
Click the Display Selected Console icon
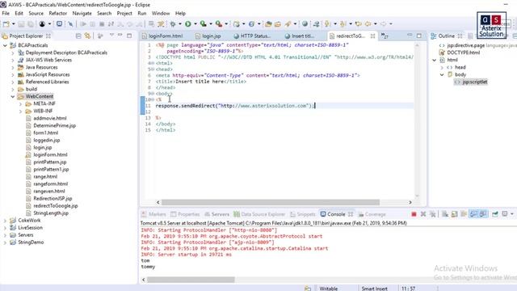point(505,214)
